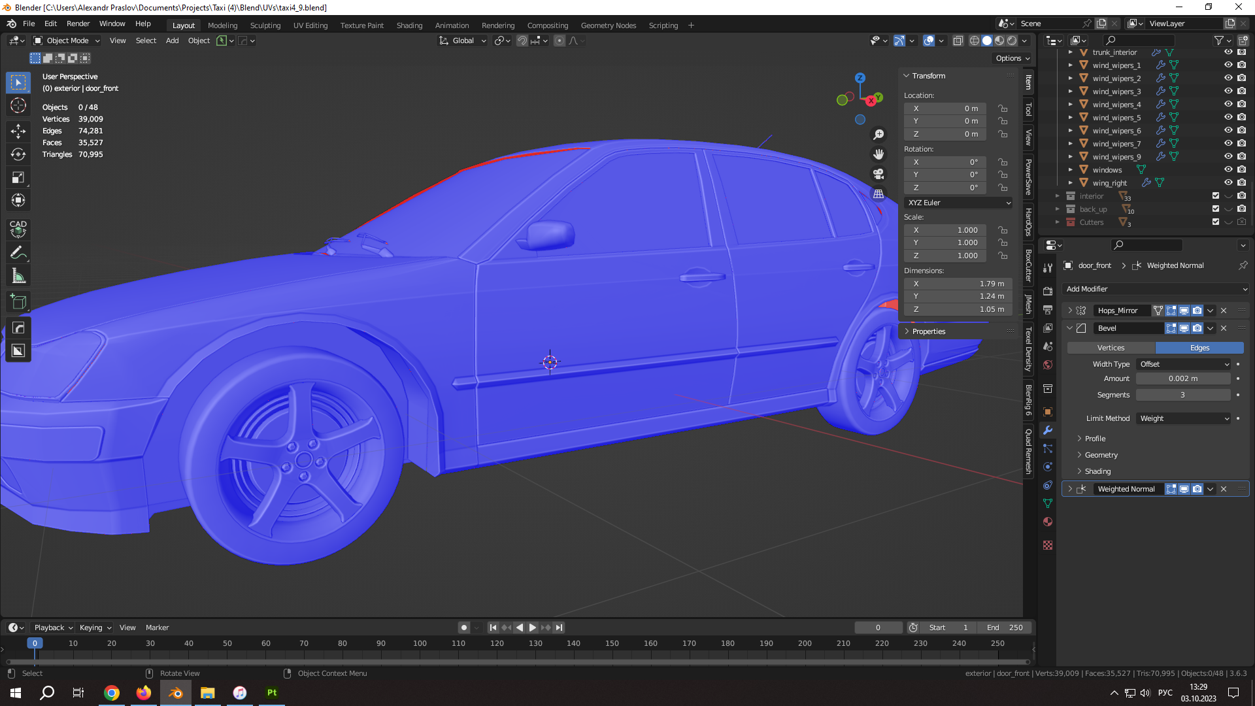Select the Annotate tool
This screenshot has height=706, width=1255.
coord(18,253)
